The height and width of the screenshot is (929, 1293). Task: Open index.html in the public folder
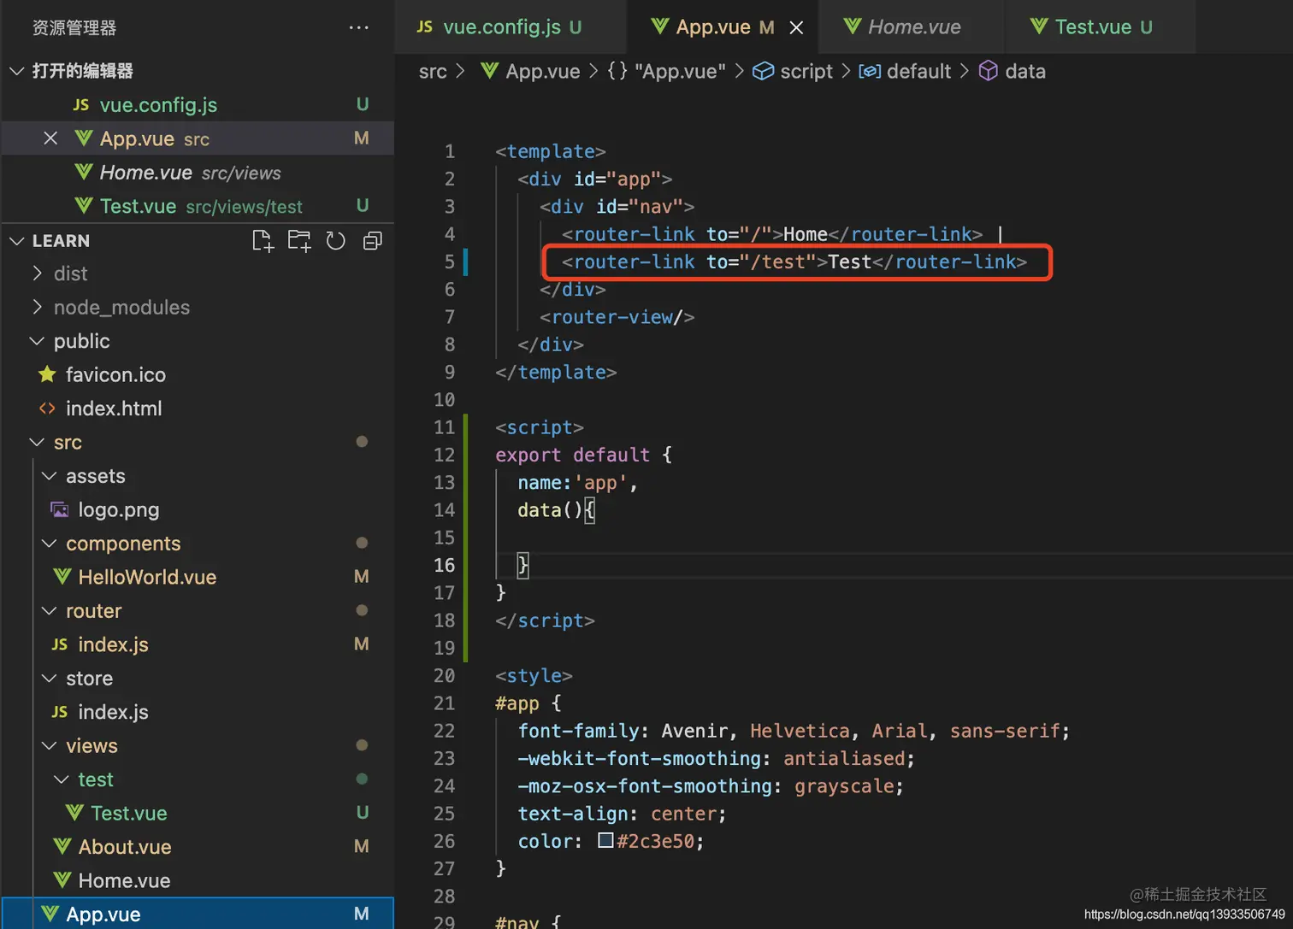point(198,409)
